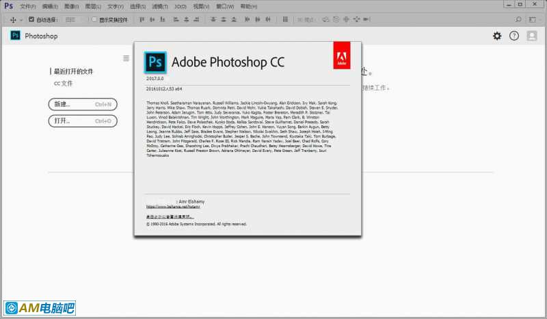Image resolution: width=547 pixels, height=319 pixels.
Task: Open the 选择(S) menu
Action: pos(138,7)
